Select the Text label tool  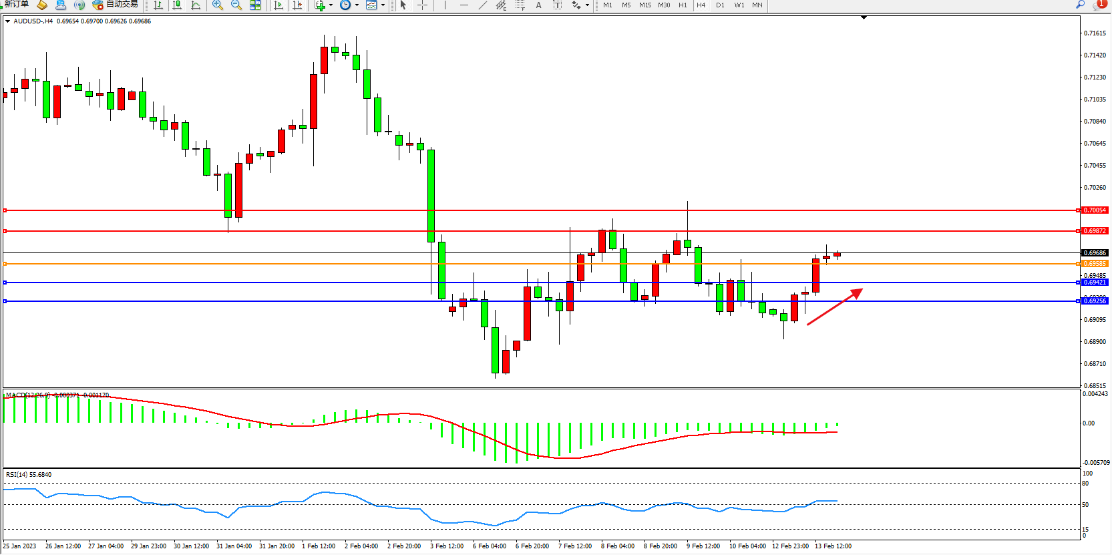539,5
